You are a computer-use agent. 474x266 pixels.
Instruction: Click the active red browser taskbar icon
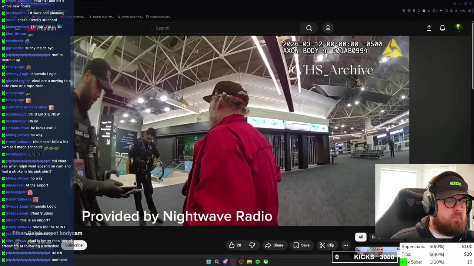pyautogui.click(x=233, y=262)
